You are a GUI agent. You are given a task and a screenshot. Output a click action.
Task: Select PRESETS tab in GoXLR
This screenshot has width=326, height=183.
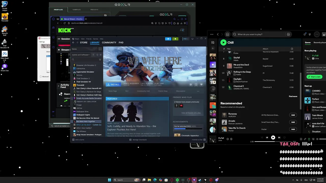(94, 10)
